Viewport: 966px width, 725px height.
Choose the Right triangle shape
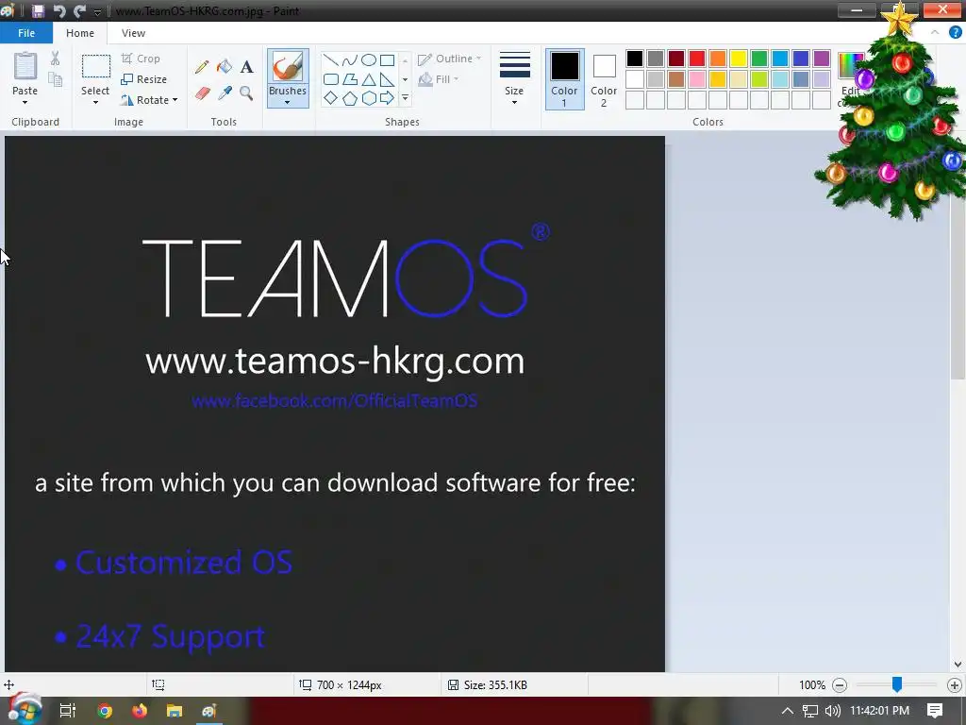tap(387, 79)
